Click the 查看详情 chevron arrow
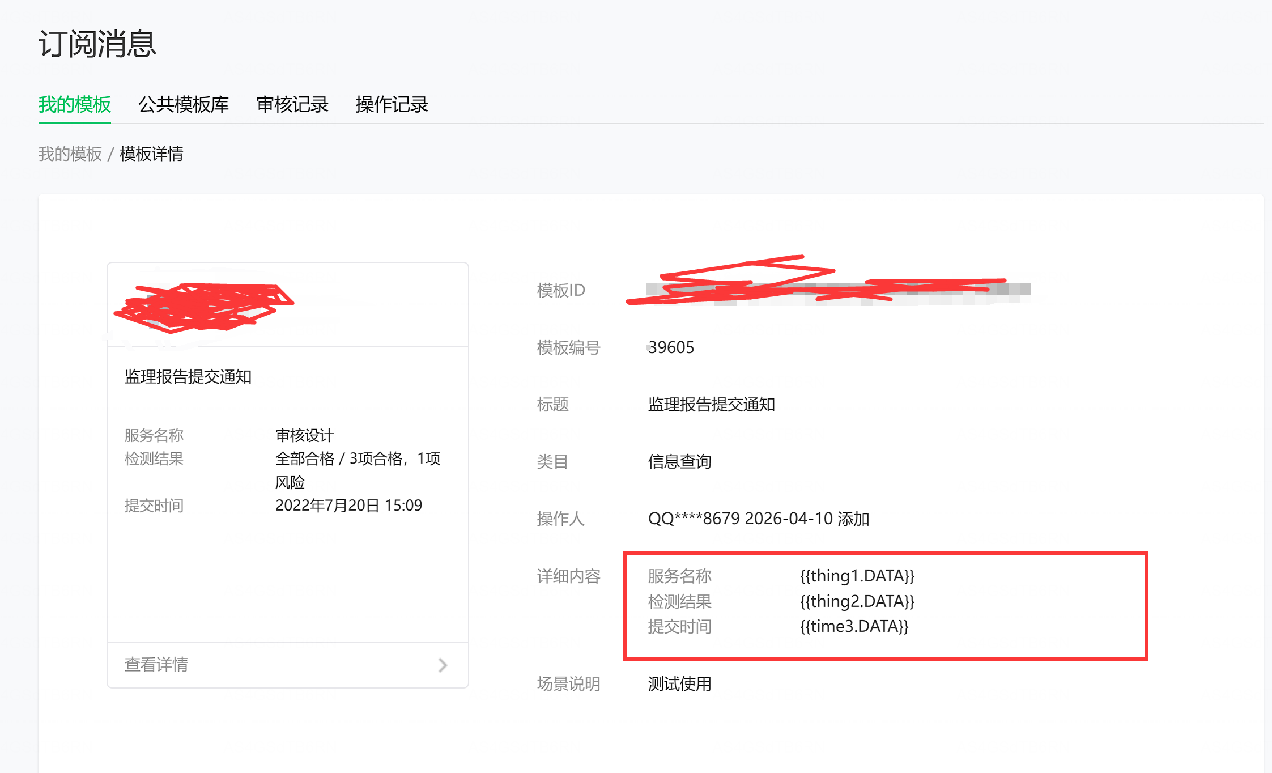Image resolution: width=1272 pixels, height=773 pixels. [x=443, y=665]
